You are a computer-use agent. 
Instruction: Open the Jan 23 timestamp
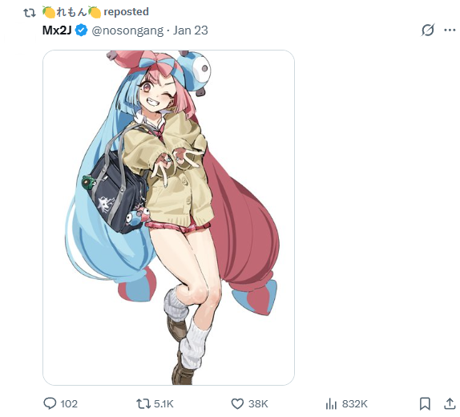190,30
